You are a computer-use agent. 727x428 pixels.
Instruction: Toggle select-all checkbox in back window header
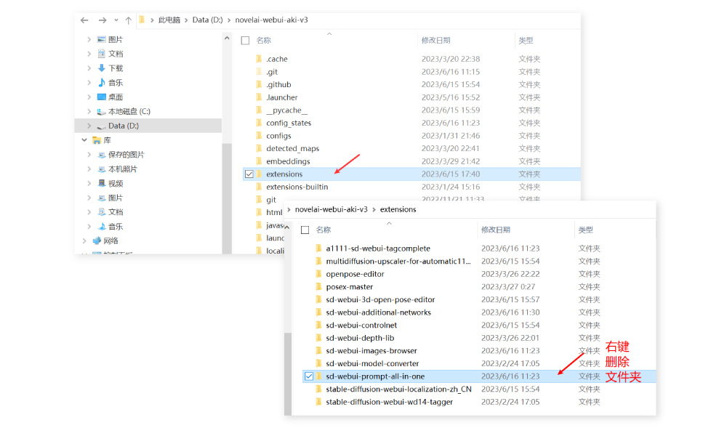pos(245,41)
